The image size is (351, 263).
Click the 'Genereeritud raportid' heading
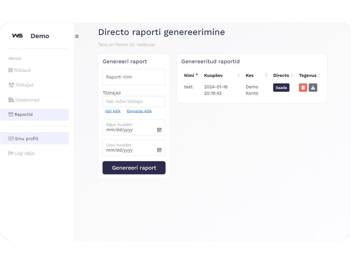tap(210, 62)
